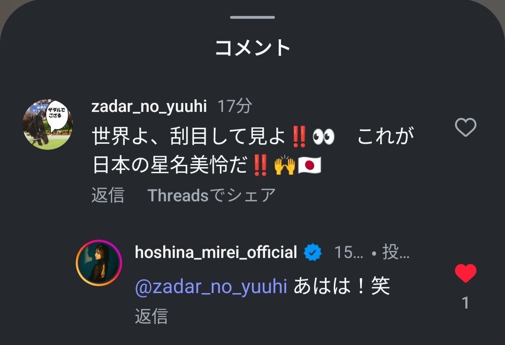Tap the truncated 投… author label
Viewport: 505px width, 345px height.
396,252
